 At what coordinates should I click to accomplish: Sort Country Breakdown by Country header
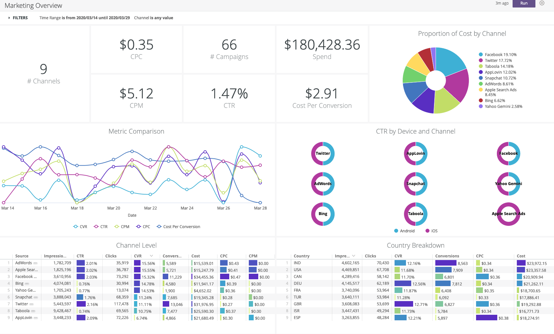click(302, 256)
